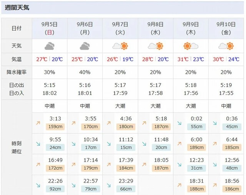Click falling tide arrow beside 9:55
The image size is (246, 195).
38,144
